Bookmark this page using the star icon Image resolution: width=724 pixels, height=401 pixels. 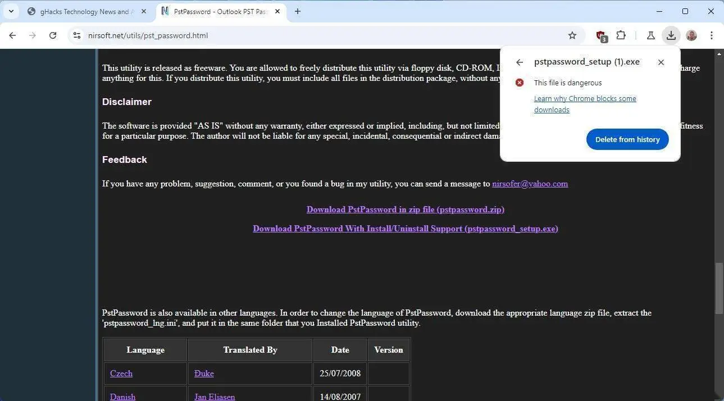(x=572, y=35)
